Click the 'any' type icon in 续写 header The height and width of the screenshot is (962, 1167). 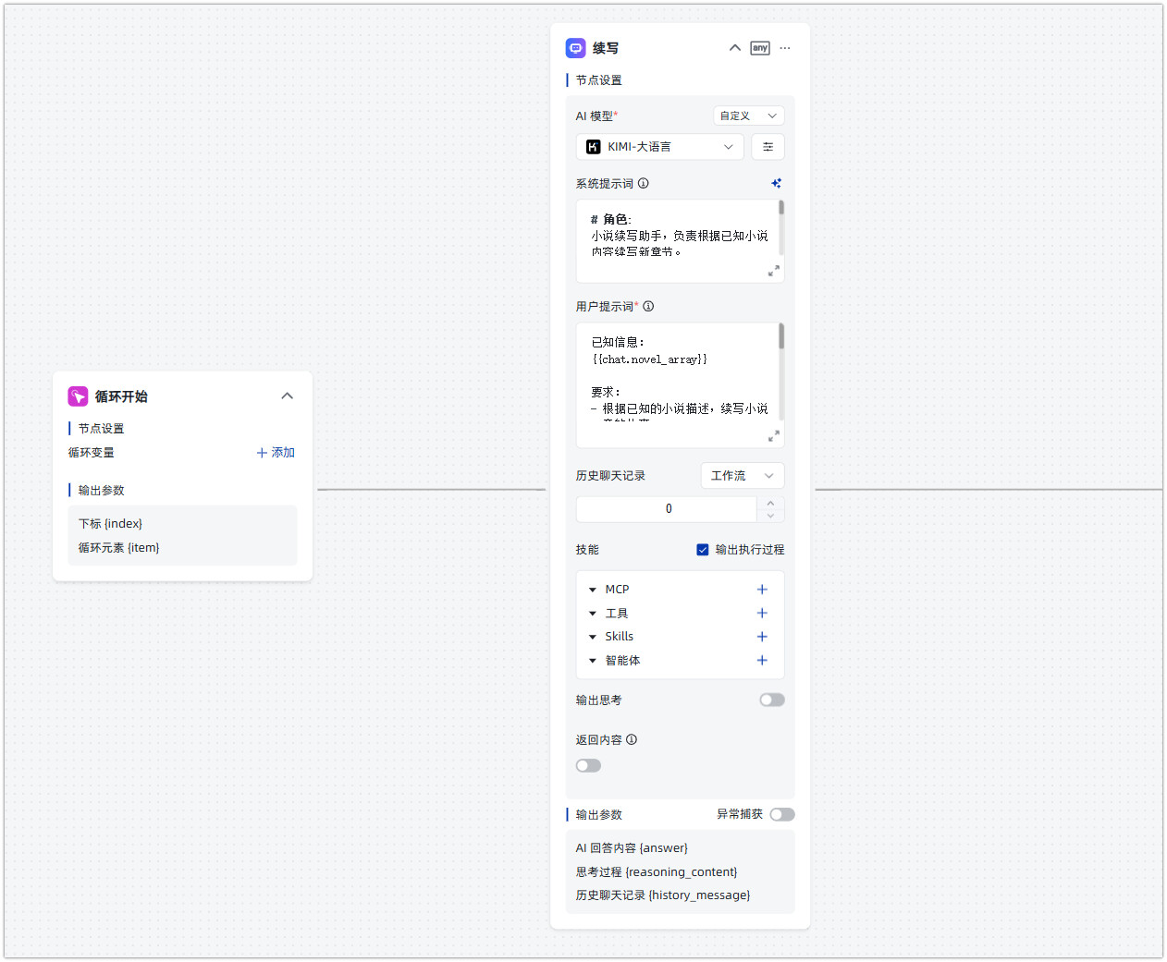[760, 48]
